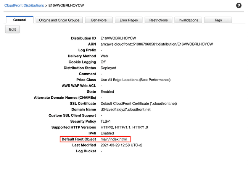Image resolution: width=248 pixels, height=169 pixels.
Task: Select the Tags tab
Action: point(218,20)
